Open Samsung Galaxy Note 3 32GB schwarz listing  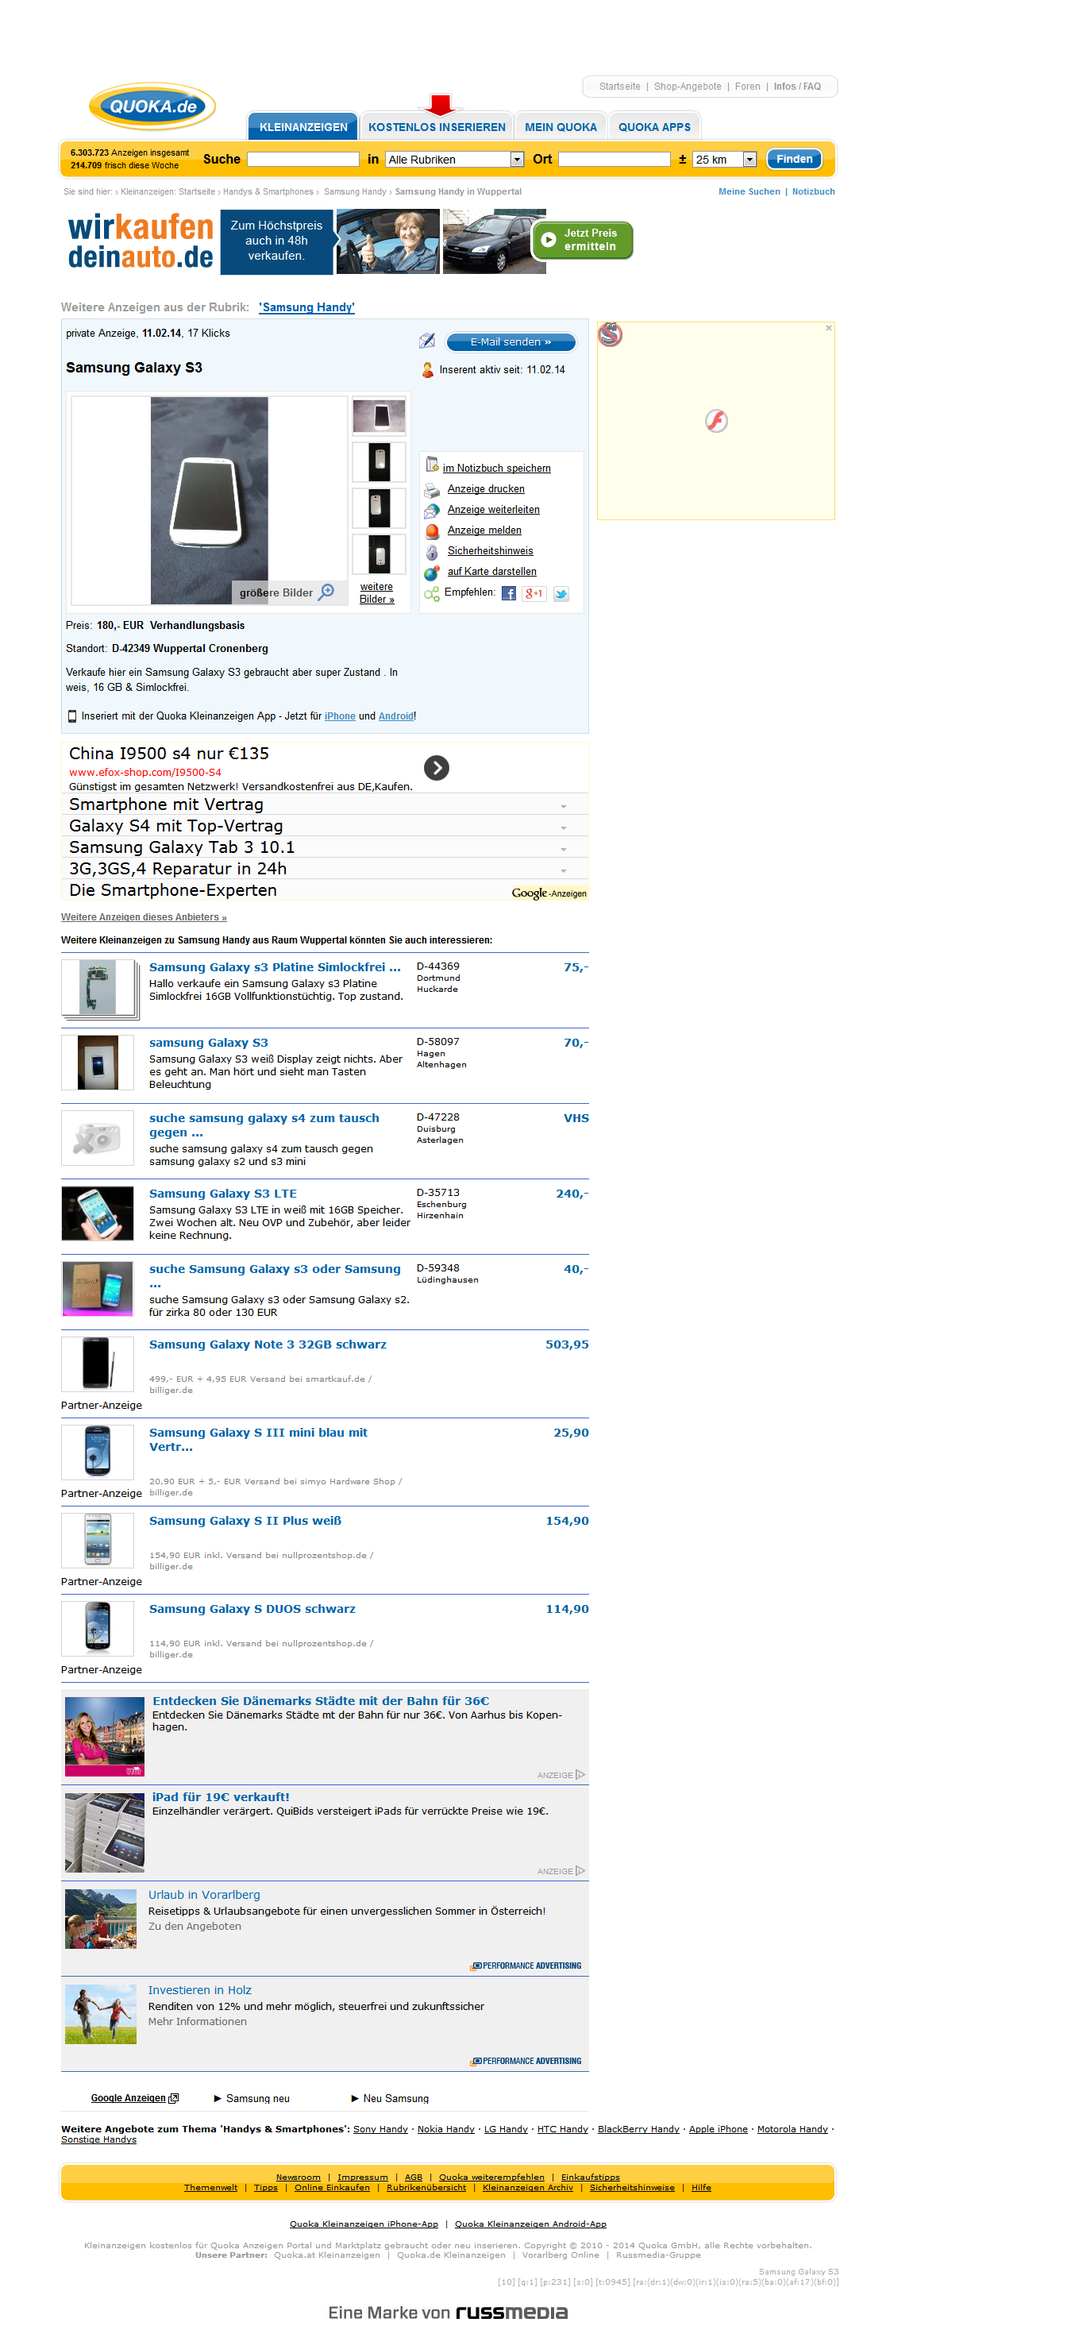(x=268, y=1344)
